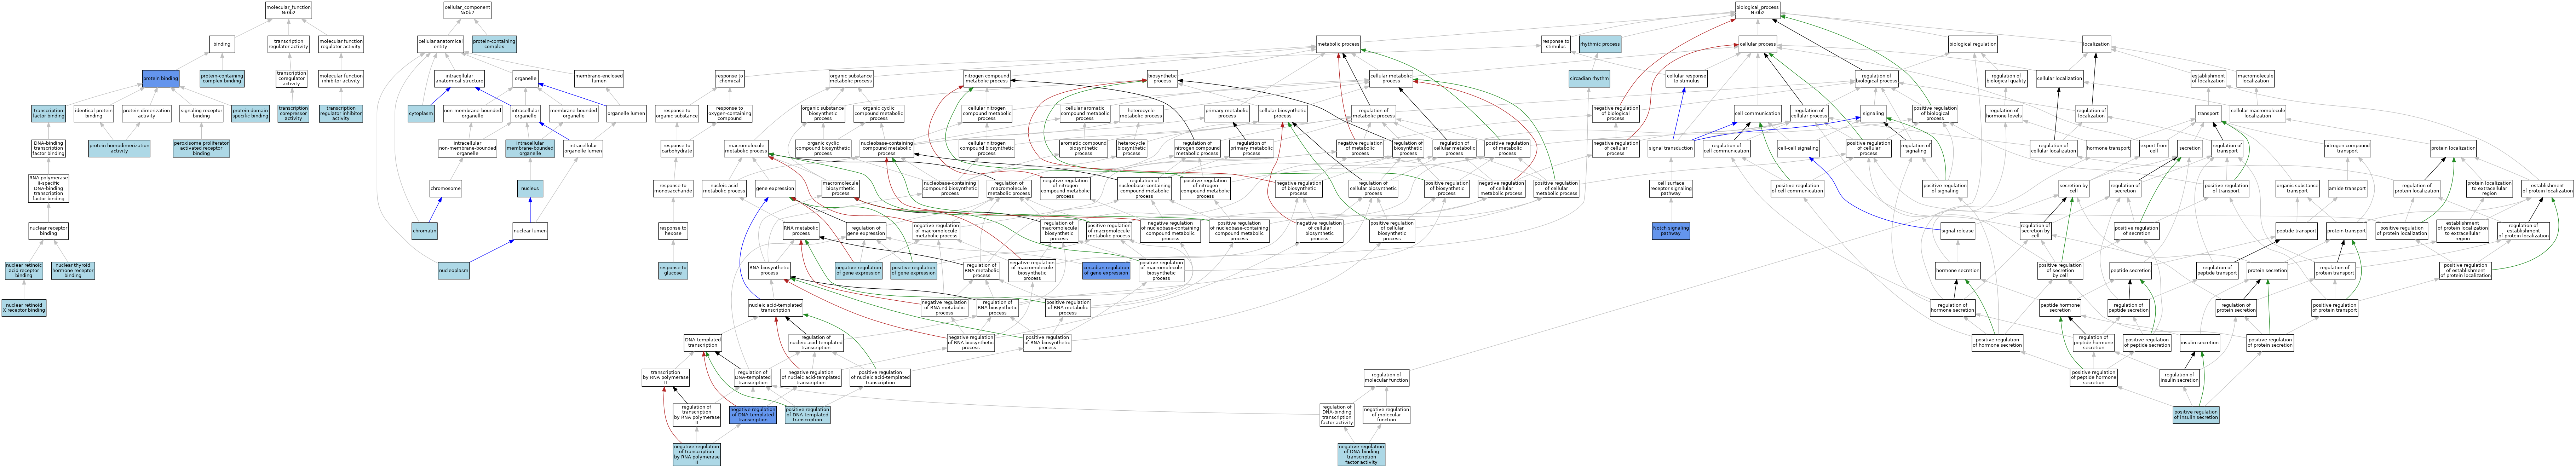Click the 'gene expression' node
Screen dimensions: 2576x468
775,188
